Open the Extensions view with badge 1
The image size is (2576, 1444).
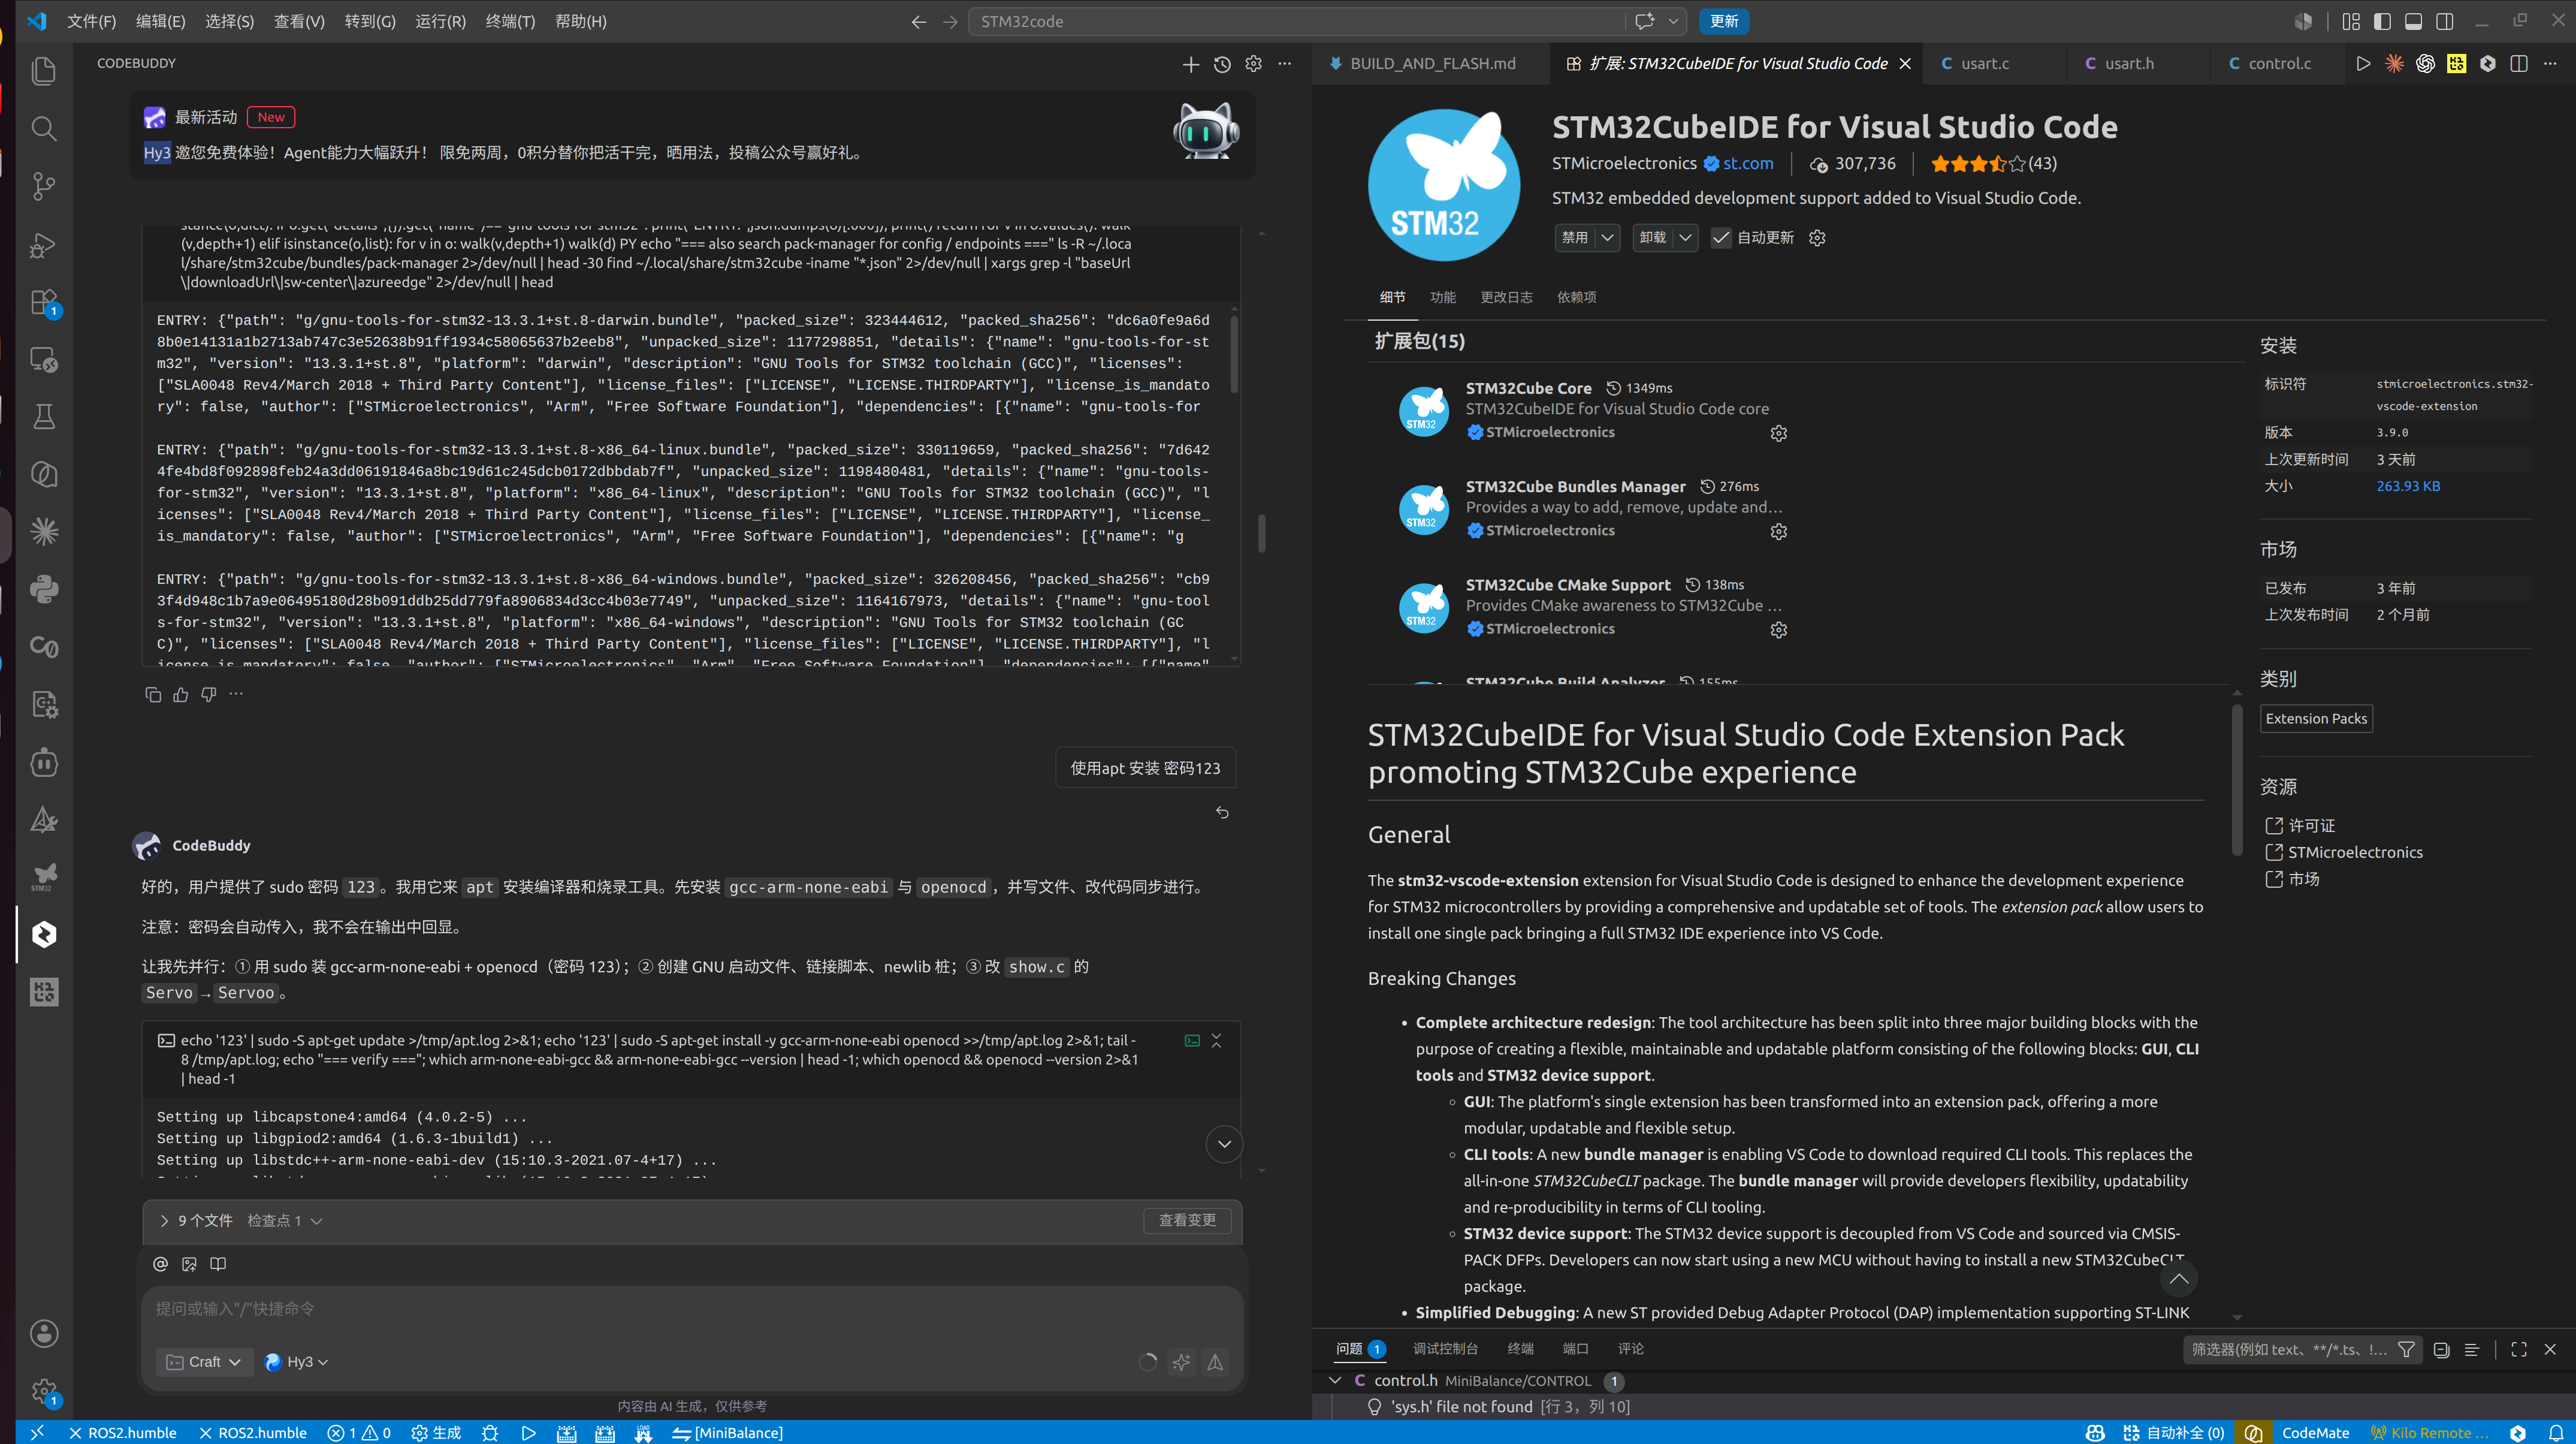(x=44, y=302)
